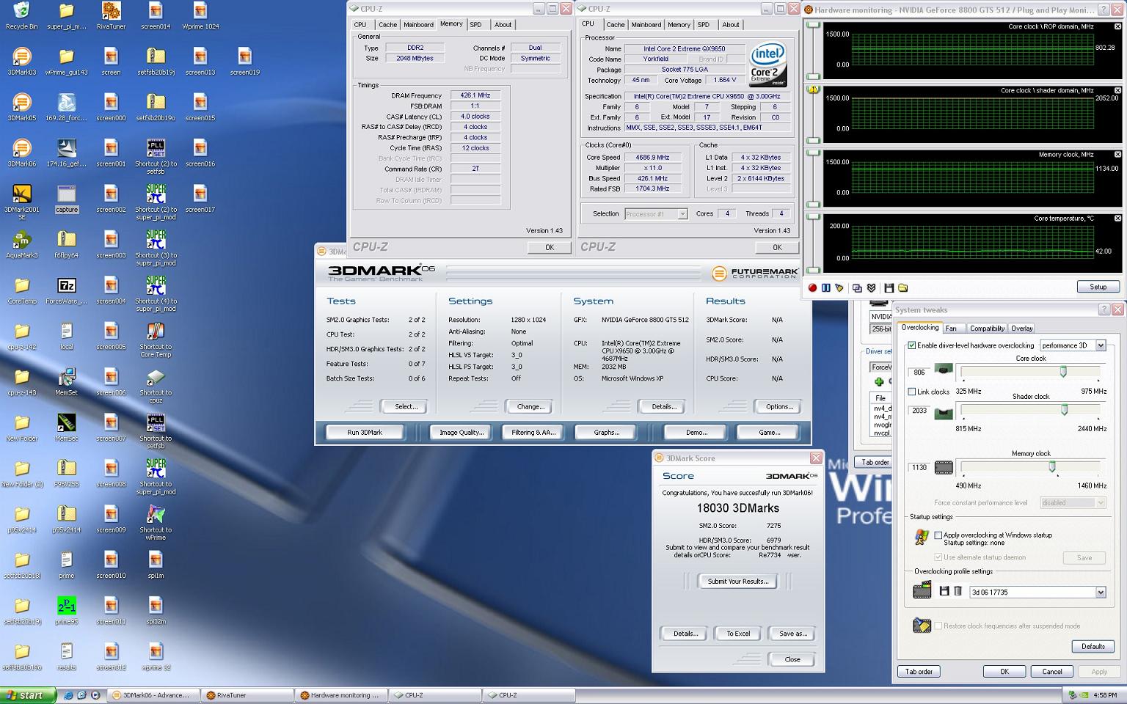Select the Shortcut to Core Temp icon
Screen dimensions: 1127x704
(156, 340)
